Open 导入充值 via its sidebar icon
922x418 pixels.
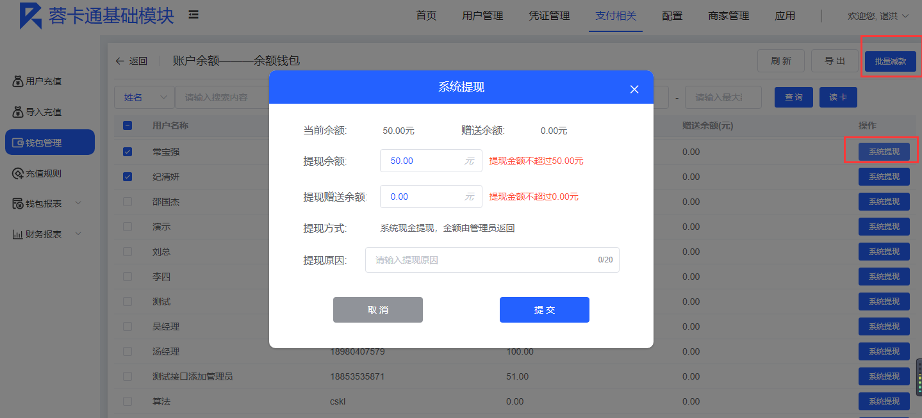click(18, 113)
